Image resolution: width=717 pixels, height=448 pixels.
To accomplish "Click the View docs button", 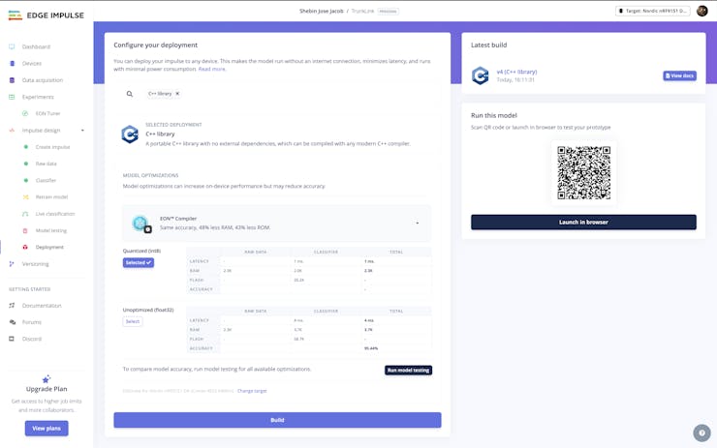I will coord(679,75).
